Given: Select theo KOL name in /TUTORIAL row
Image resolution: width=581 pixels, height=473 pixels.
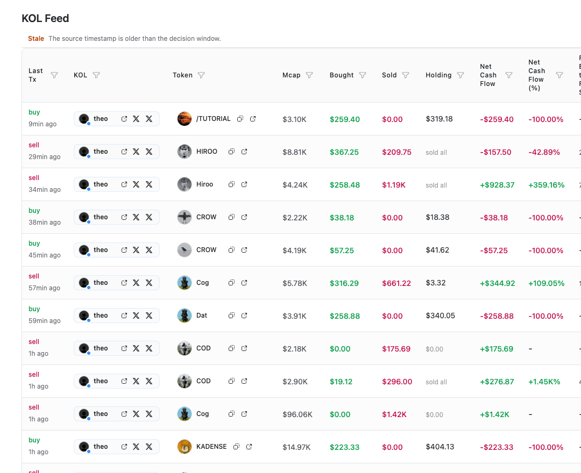Looking at the screenshot, I should click(x=101, y=119).
